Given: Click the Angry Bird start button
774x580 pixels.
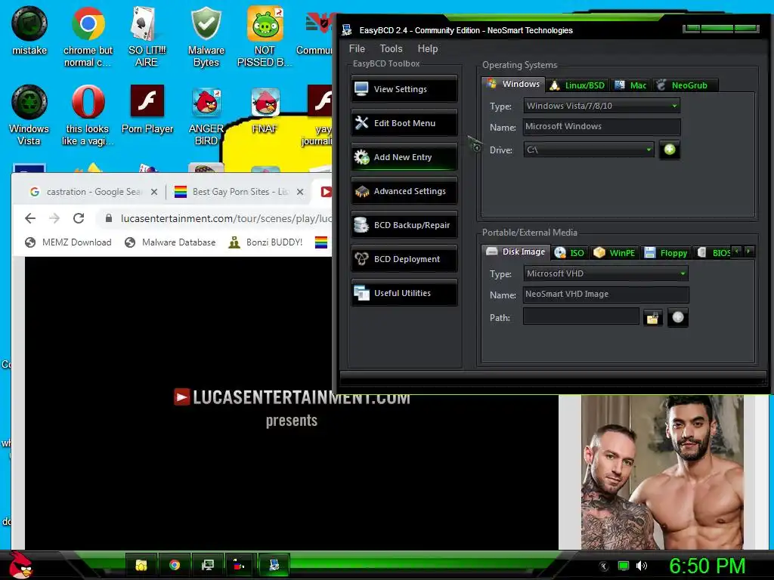Looking at the screenshot, I should tap(20, 565).
